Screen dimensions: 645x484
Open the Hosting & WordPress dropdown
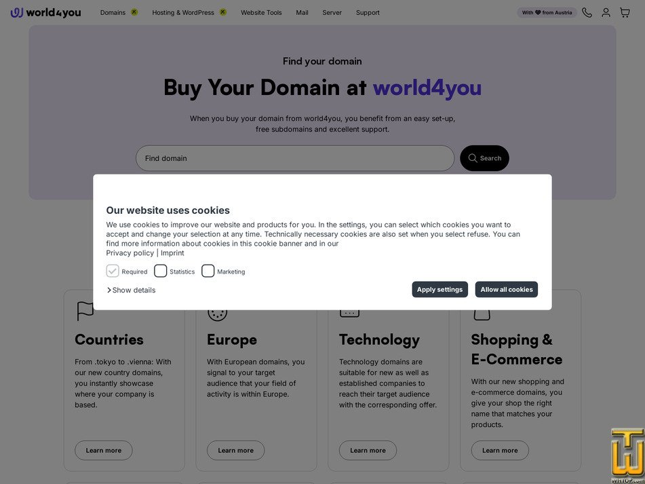184,12
